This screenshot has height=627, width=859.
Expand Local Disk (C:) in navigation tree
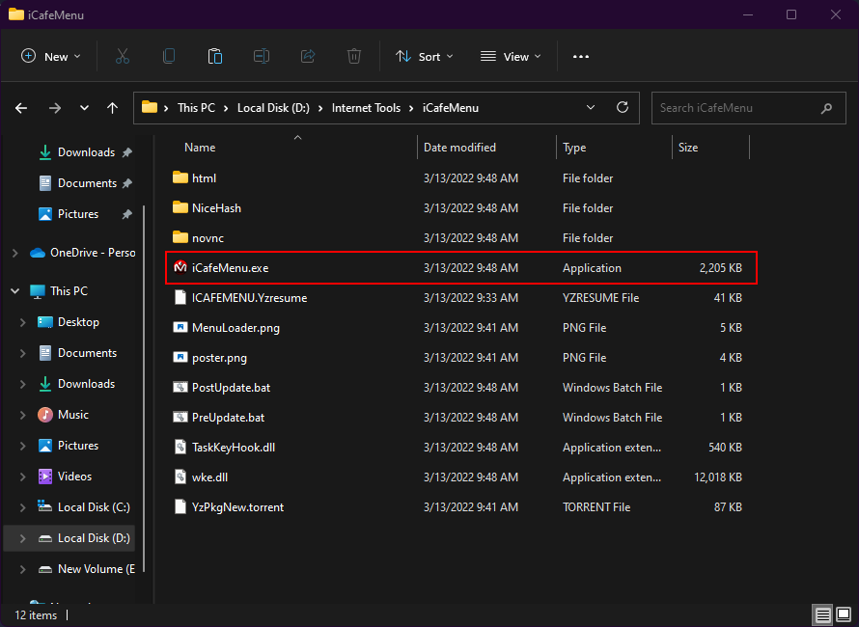tap(21, 507)
